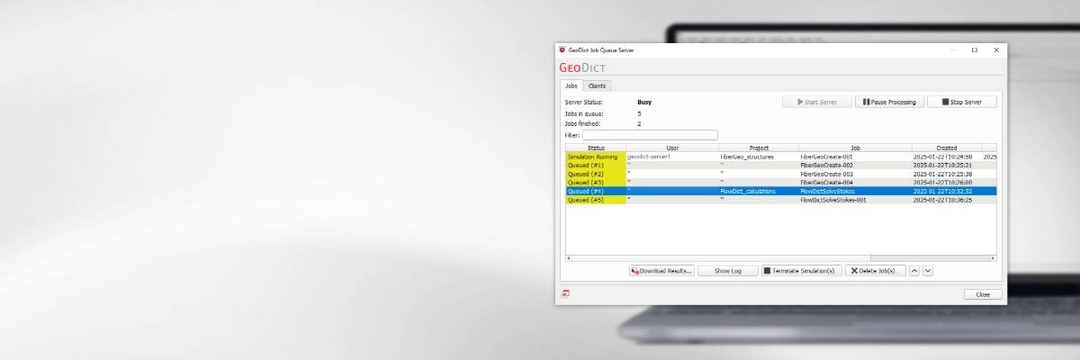Sort by the Status column header

pyautogui.click(x=596, y=148)
